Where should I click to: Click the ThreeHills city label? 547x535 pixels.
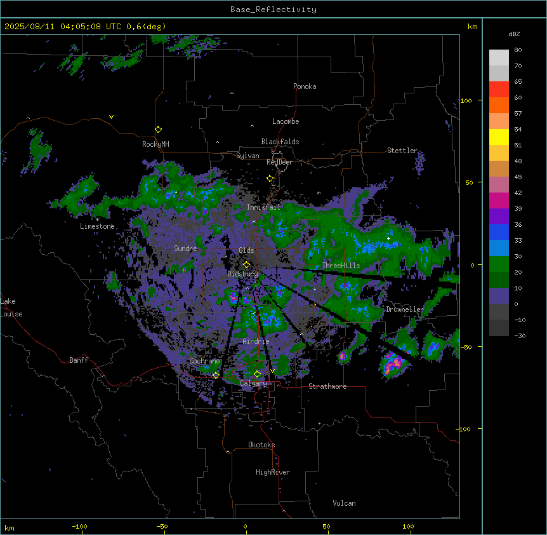point(341,266)
